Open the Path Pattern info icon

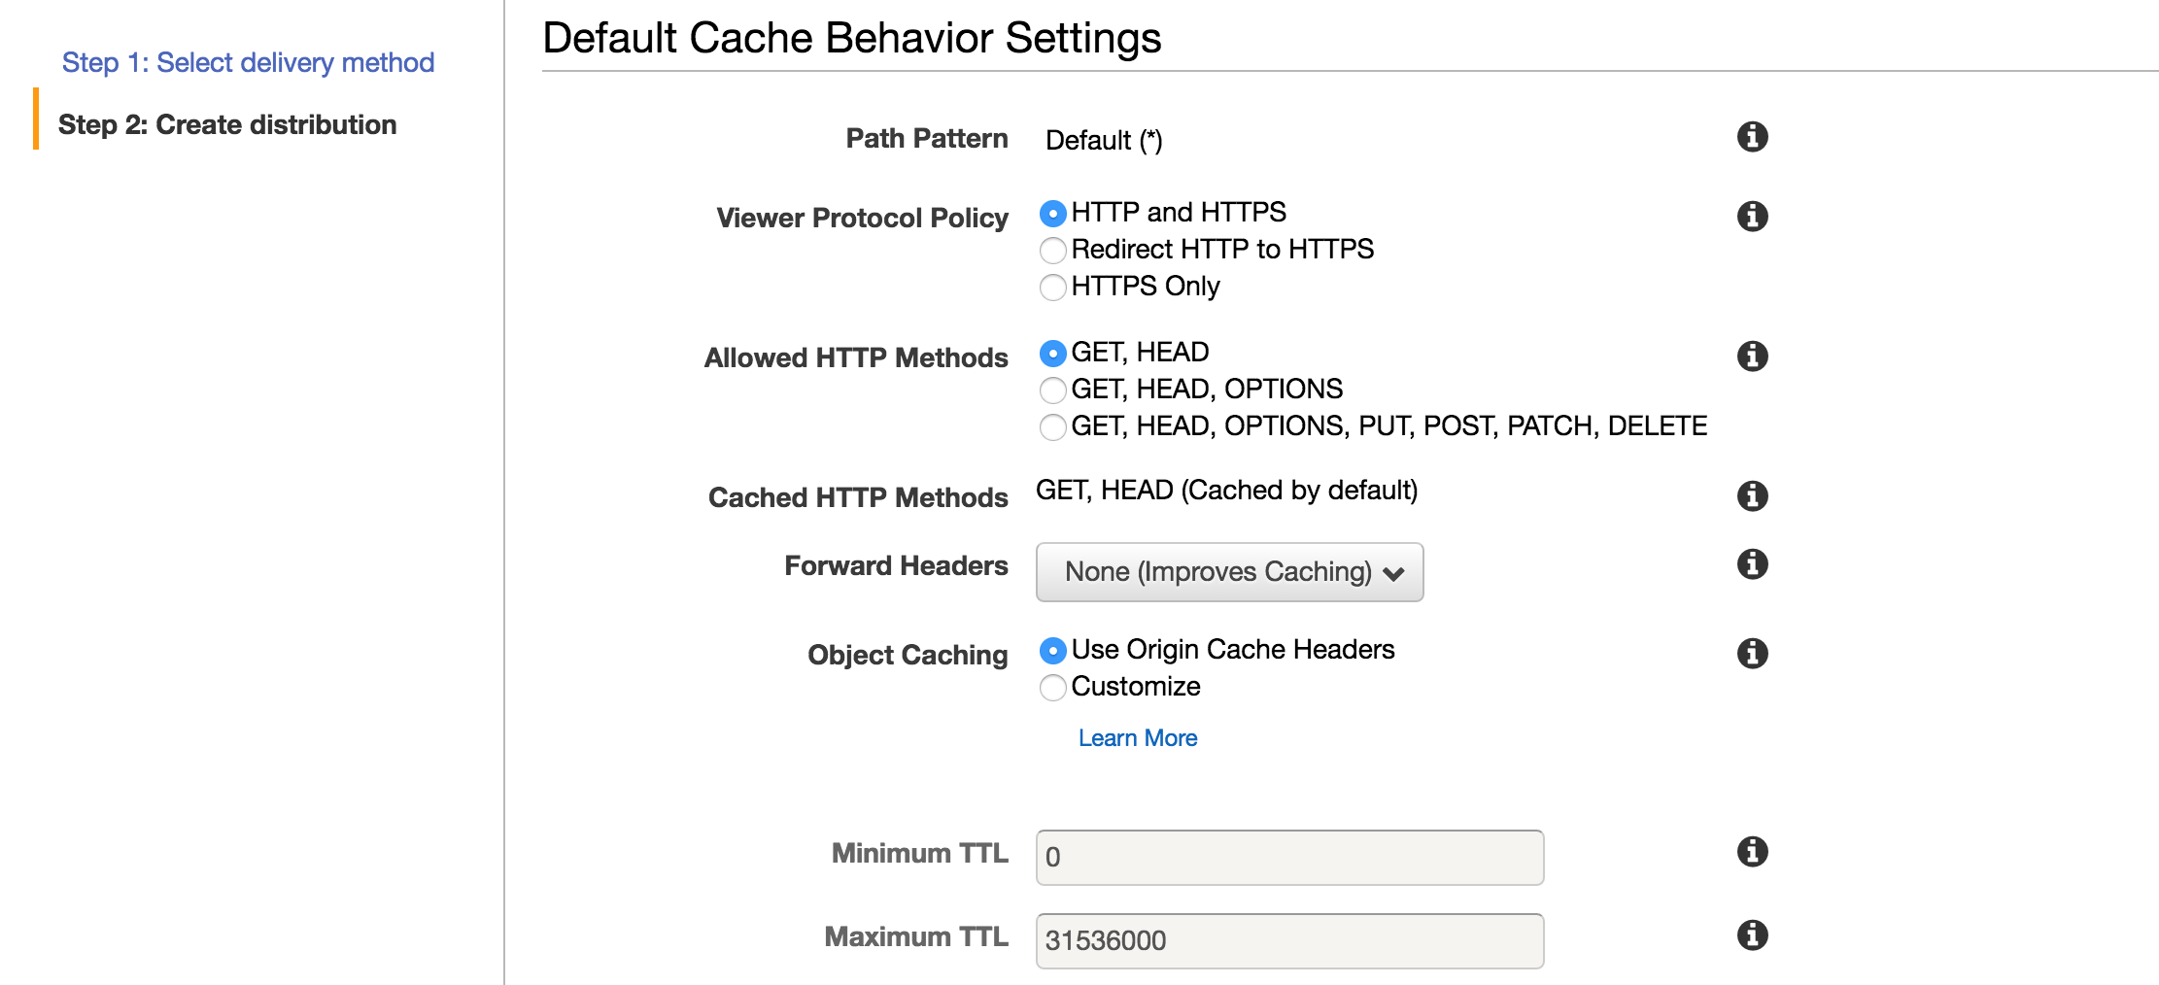tap(1752, 137)
